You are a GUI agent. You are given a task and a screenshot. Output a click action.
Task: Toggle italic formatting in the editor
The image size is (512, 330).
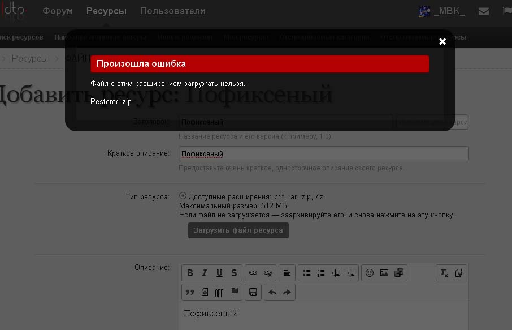(x=205, y=273)
